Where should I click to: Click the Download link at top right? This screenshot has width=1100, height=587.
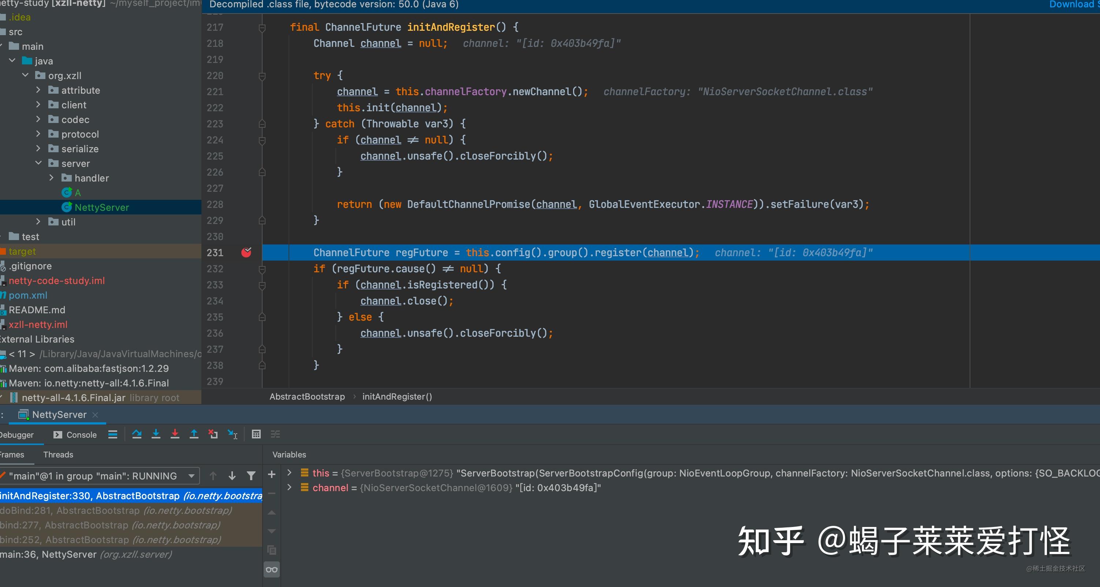[1072, 5]
